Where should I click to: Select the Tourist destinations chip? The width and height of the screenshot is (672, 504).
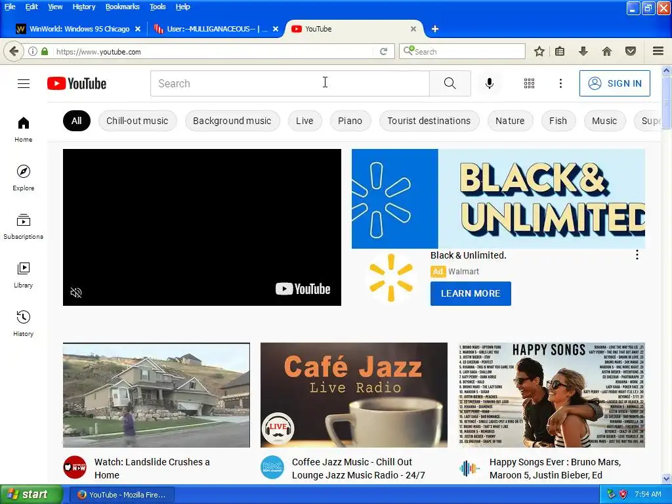point(429,121)
